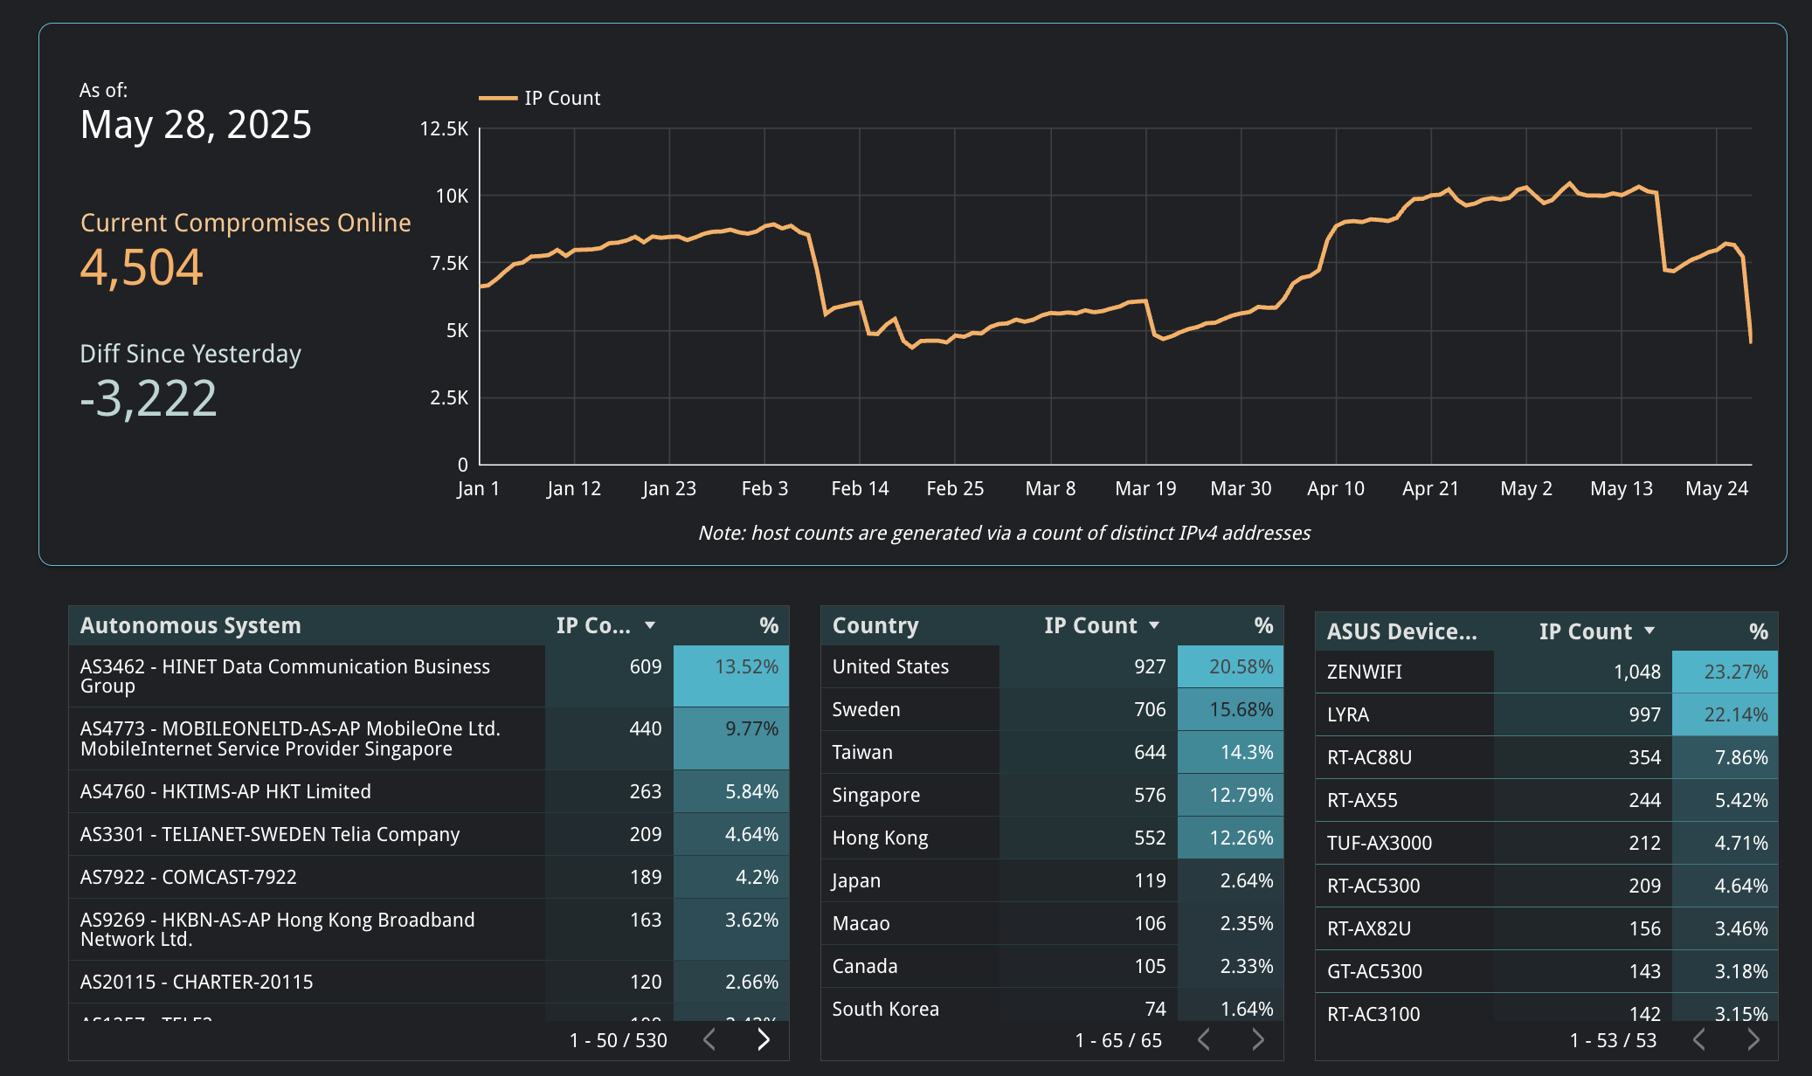
Task: Click the IP Count legend line icon
Action: pos(498,98)
